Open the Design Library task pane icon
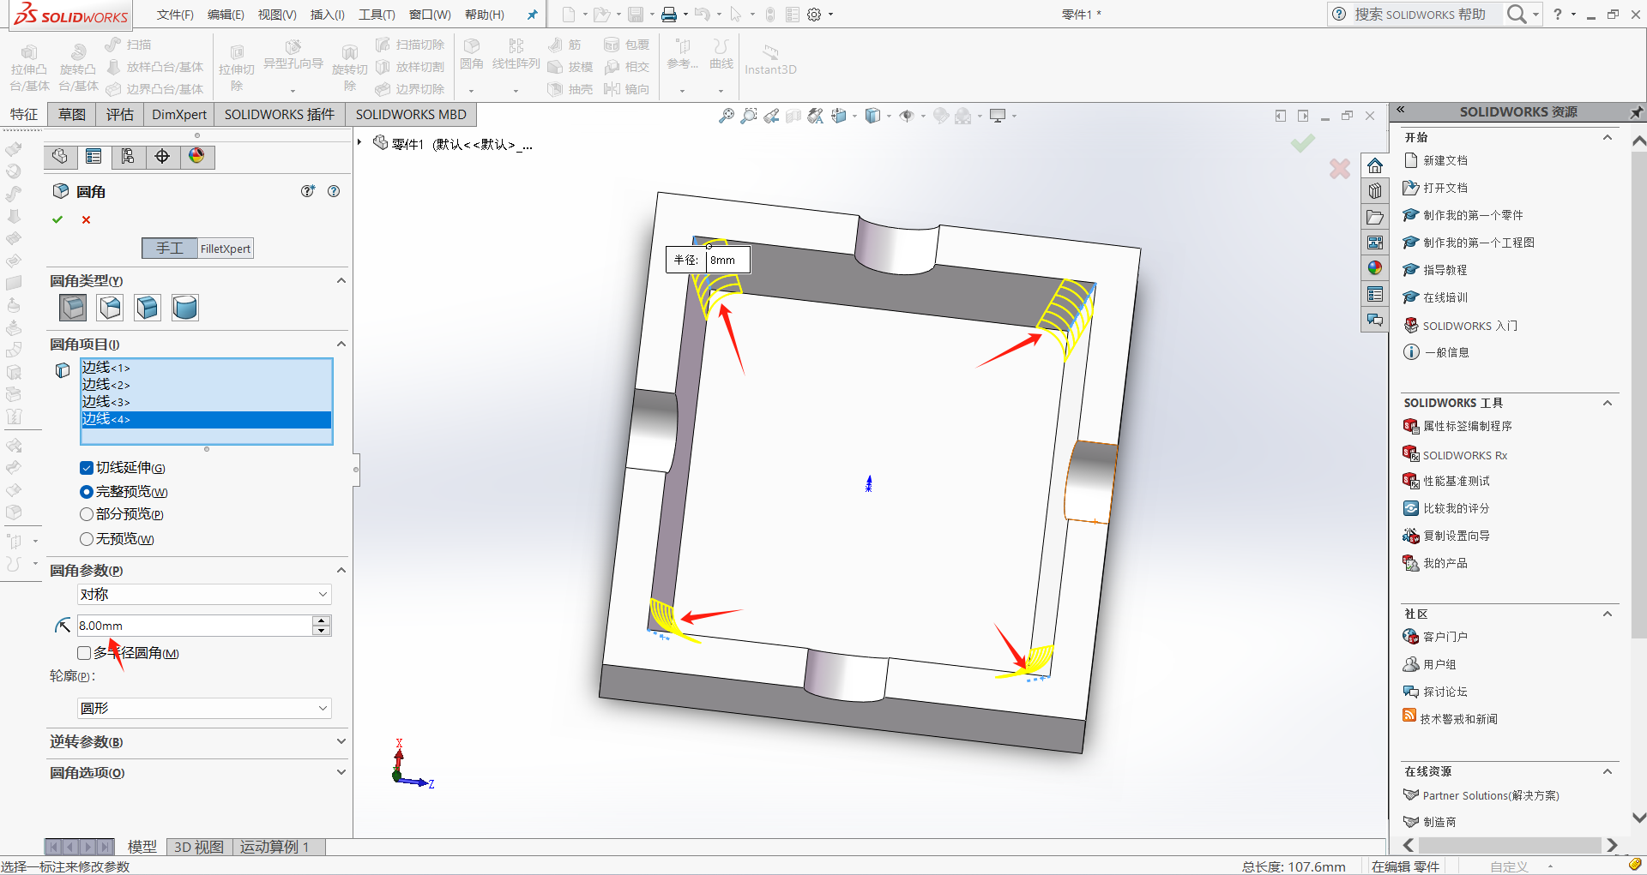 click(x=1375, y=190)
